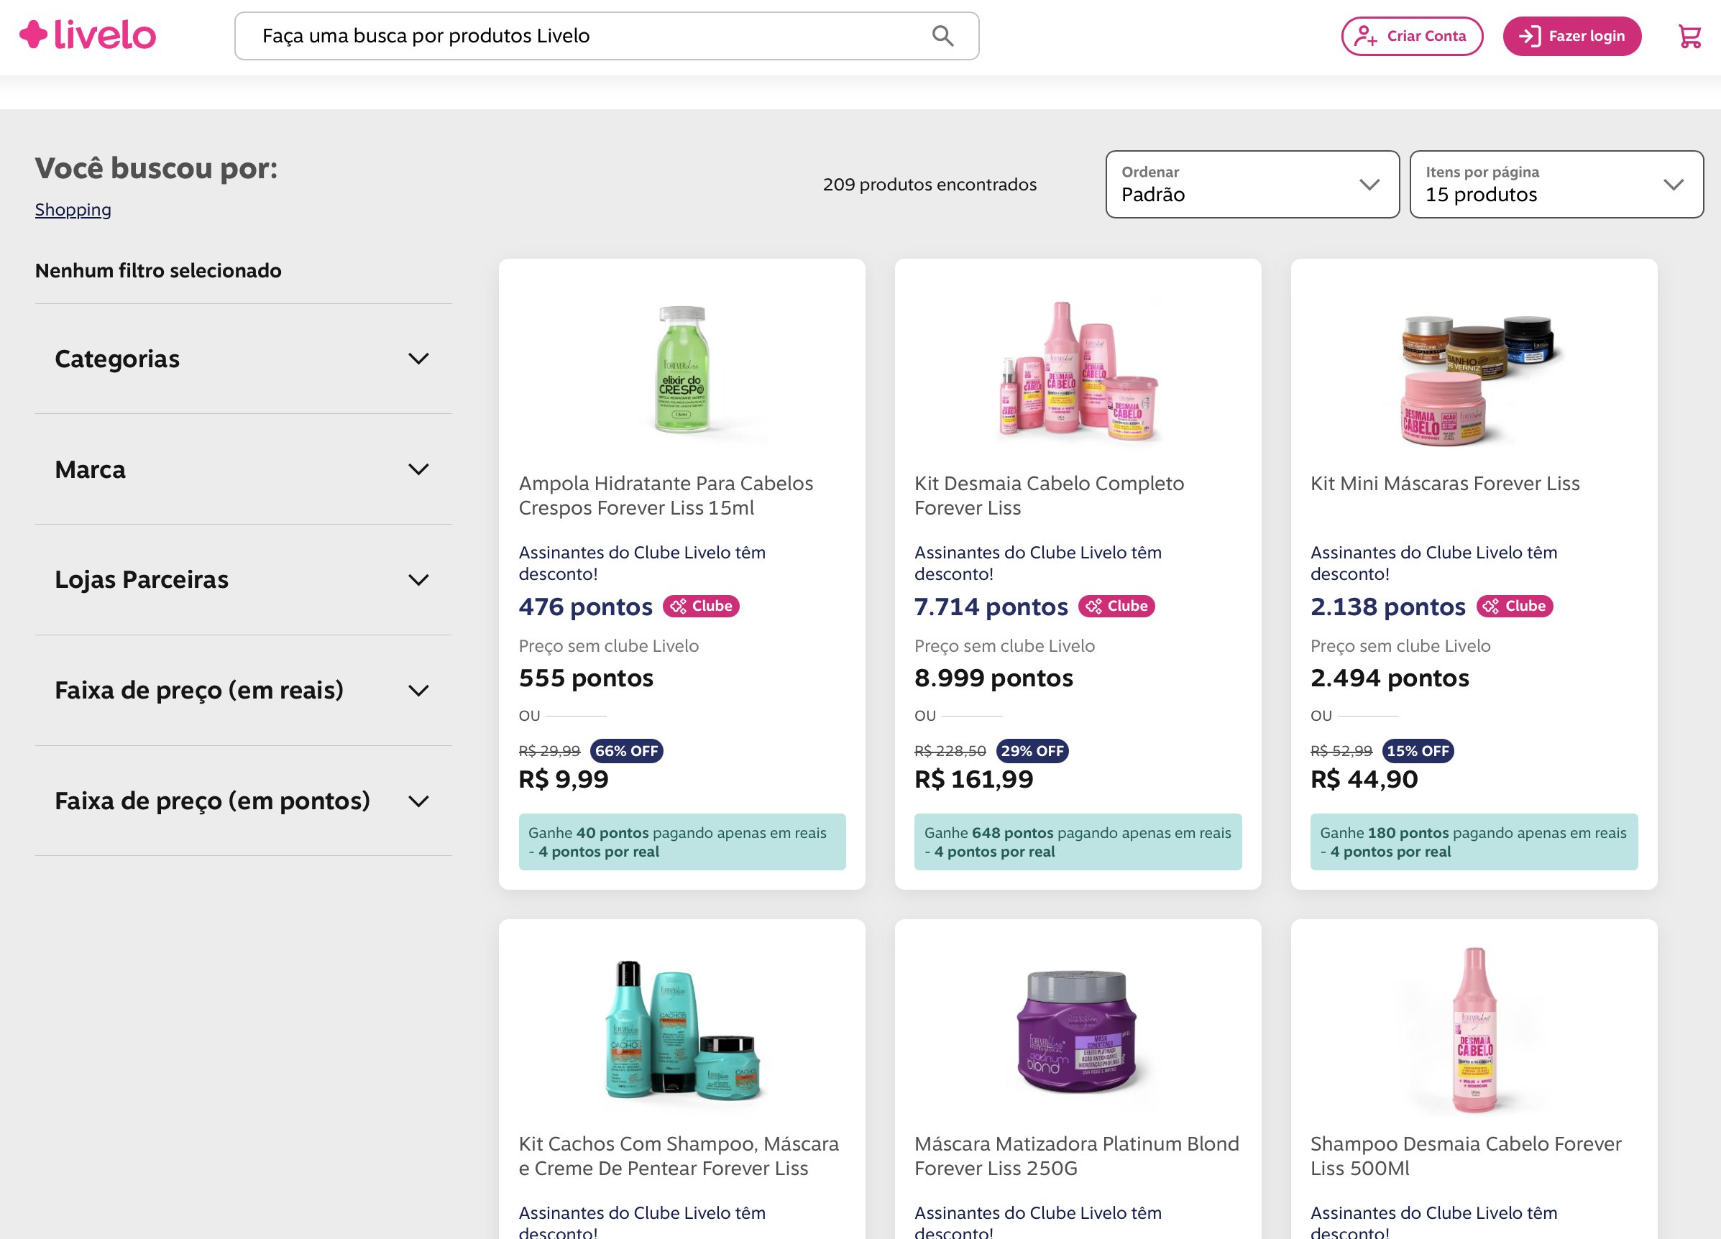The image size is (1721, 1239).
Task: Open the shopping cart icon
Action: click(x=1689, y=36)
